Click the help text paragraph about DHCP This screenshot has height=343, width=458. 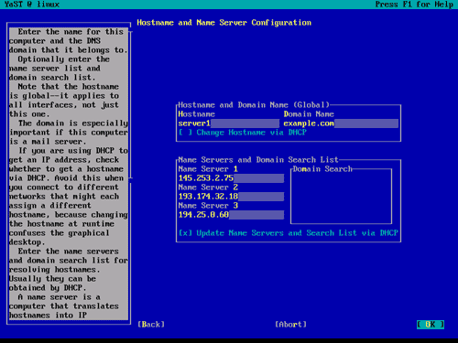tap(69, 197)
